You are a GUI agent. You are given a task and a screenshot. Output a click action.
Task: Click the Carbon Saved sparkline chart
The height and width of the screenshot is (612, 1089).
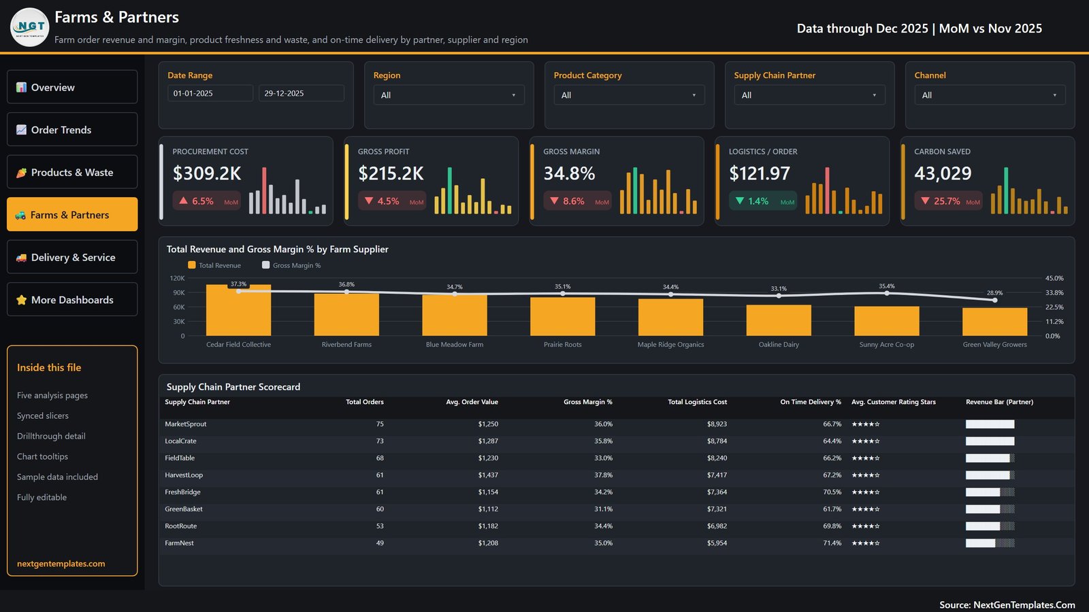pos(1029,190)
